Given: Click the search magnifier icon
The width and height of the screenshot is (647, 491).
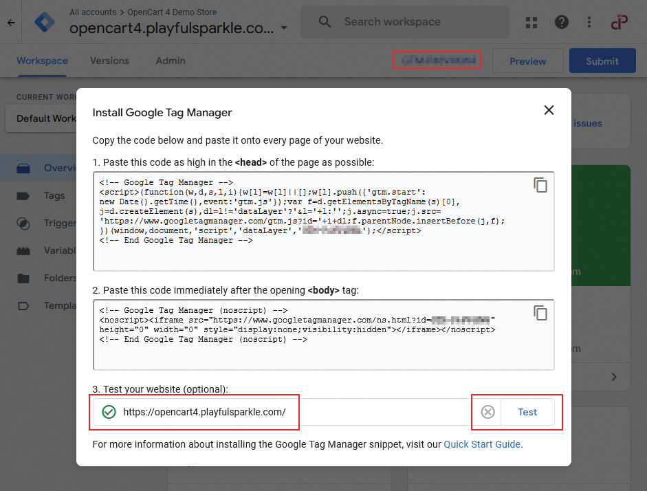Looking at the screenshot, I should pyautogui.click(x=325, y=22).
